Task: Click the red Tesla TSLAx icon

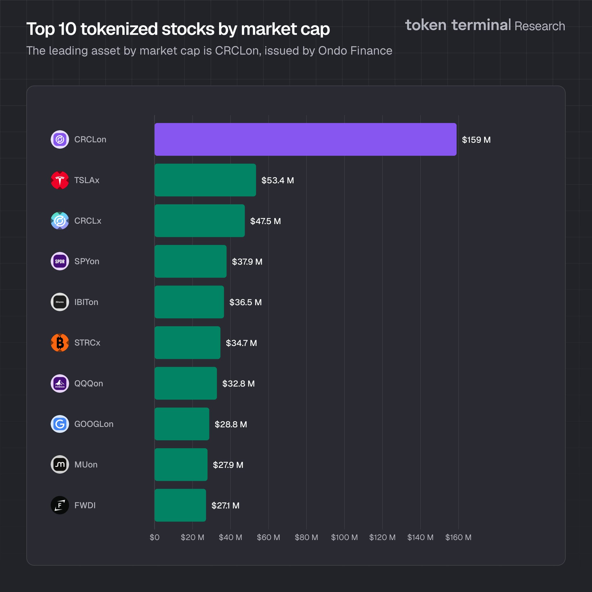Action: tap(60, 180)
